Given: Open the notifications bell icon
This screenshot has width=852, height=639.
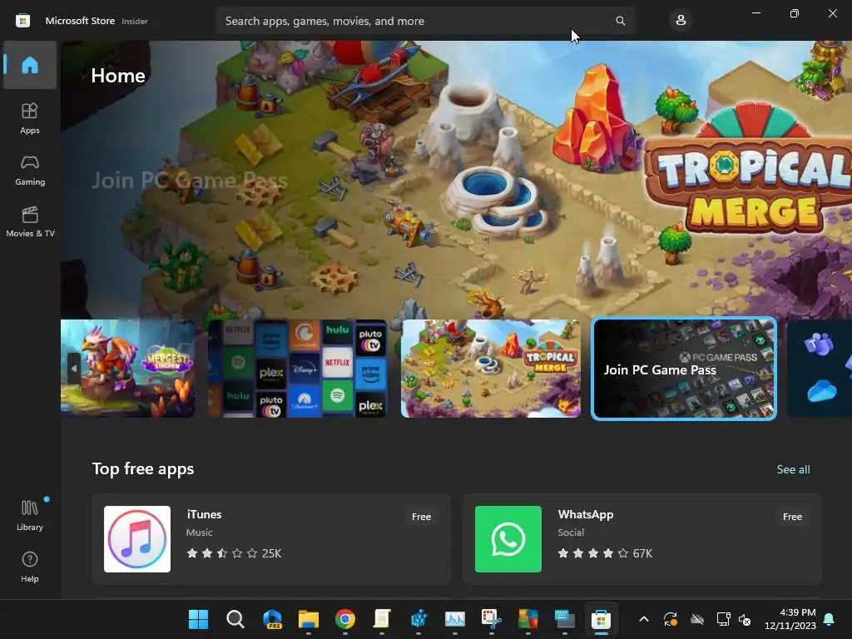Looking at the screenshot, I should point(830,619).
